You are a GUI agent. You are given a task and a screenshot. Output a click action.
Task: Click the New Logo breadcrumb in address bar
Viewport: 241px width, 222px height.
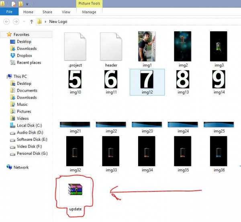(58, 22)
